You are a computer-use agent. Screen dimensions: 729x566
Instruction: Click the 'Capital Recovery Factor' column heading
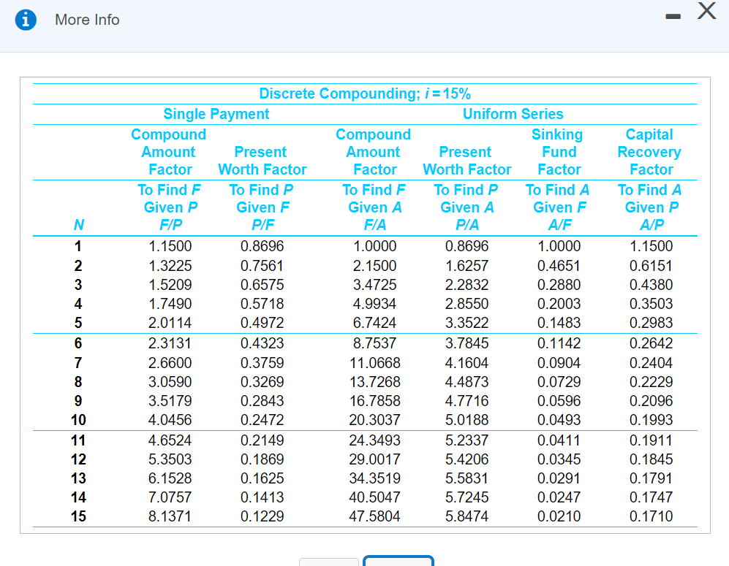pos(649,151)
